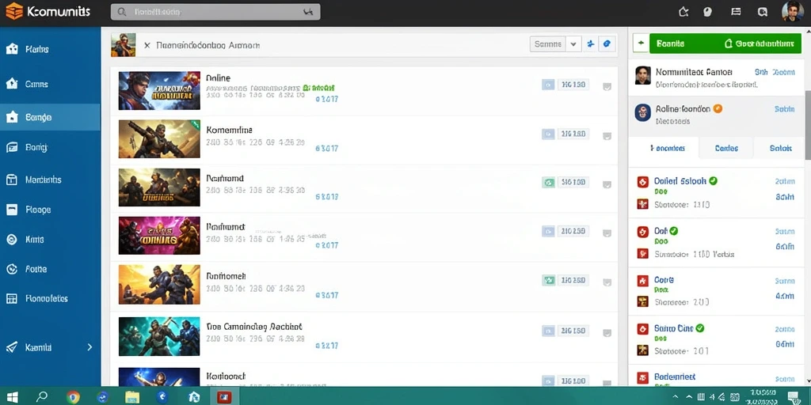This screenshot has height=405, width=811.
Task: Click the small blue icon in the Online row
Action: tap(548, 85)
